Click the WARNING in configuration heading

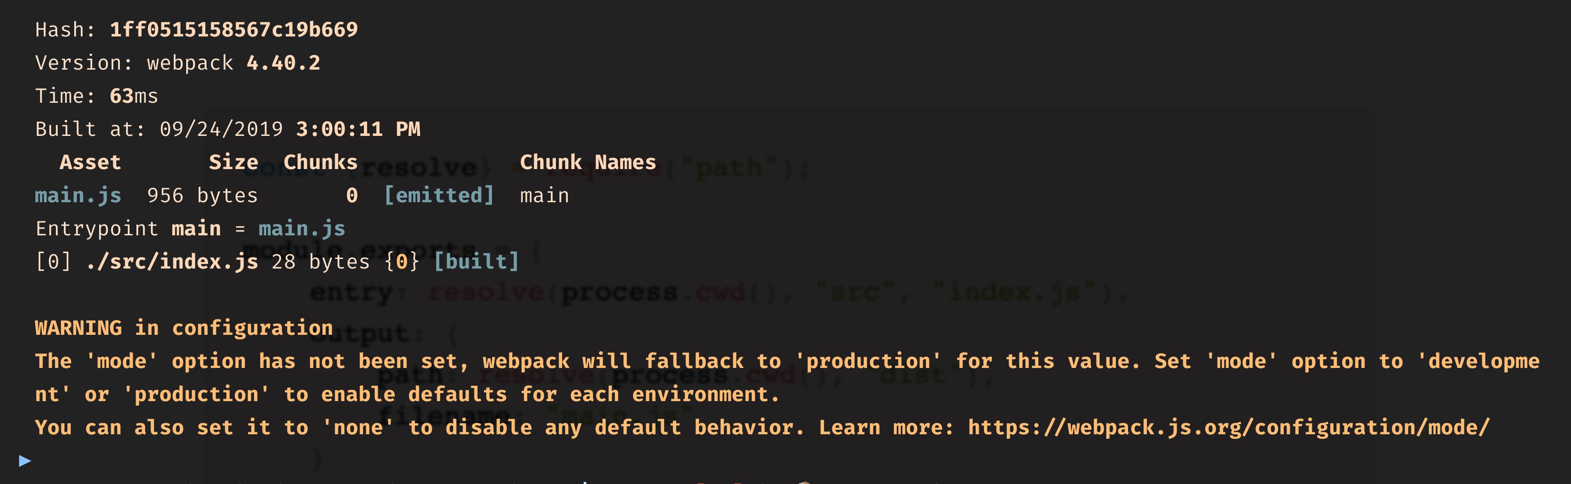coord(184,328)
